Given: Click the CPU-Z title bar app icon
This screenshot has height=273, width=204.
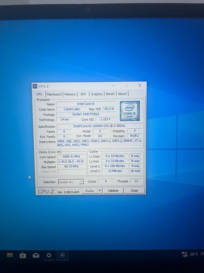Looking at the screenshot, I should click(35, 86).
